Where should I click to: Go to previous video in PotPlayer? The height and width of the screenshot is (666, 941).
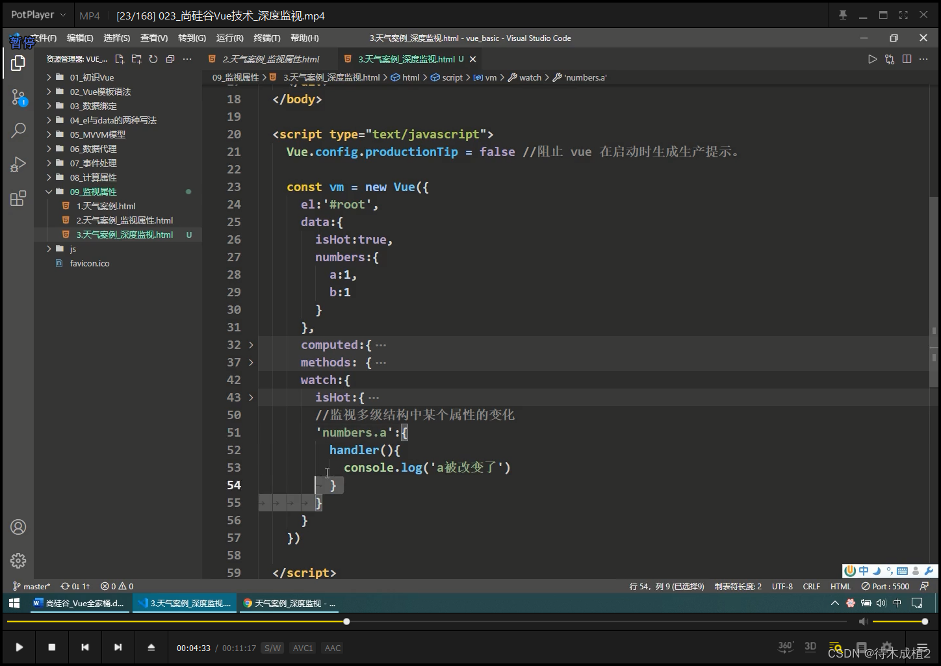(84, 647)
